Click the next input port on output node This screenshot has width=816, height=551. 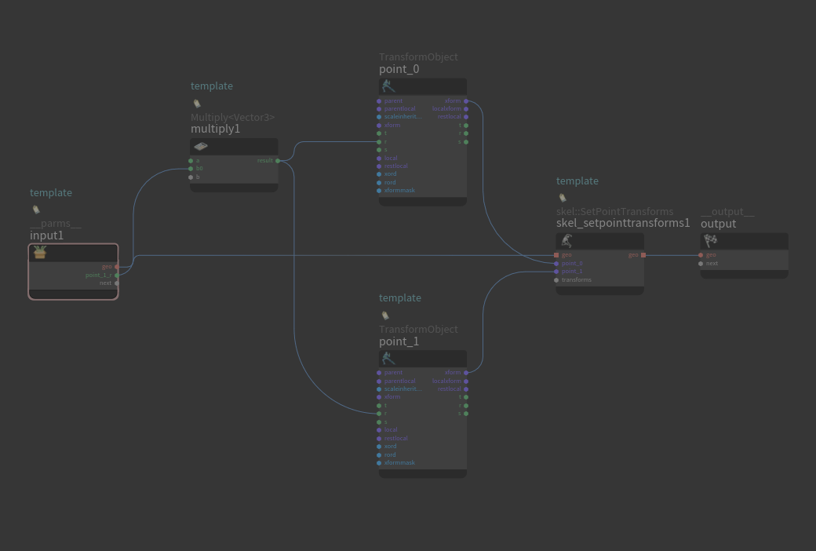701,264
